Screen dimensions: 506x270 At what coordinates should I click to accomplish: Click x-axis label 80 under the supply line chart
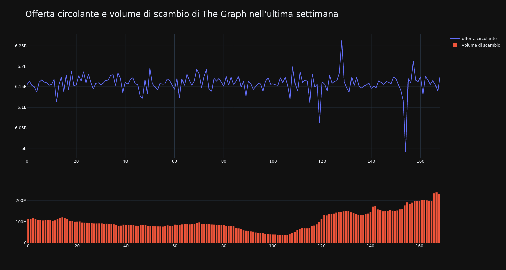coord(224,161)
